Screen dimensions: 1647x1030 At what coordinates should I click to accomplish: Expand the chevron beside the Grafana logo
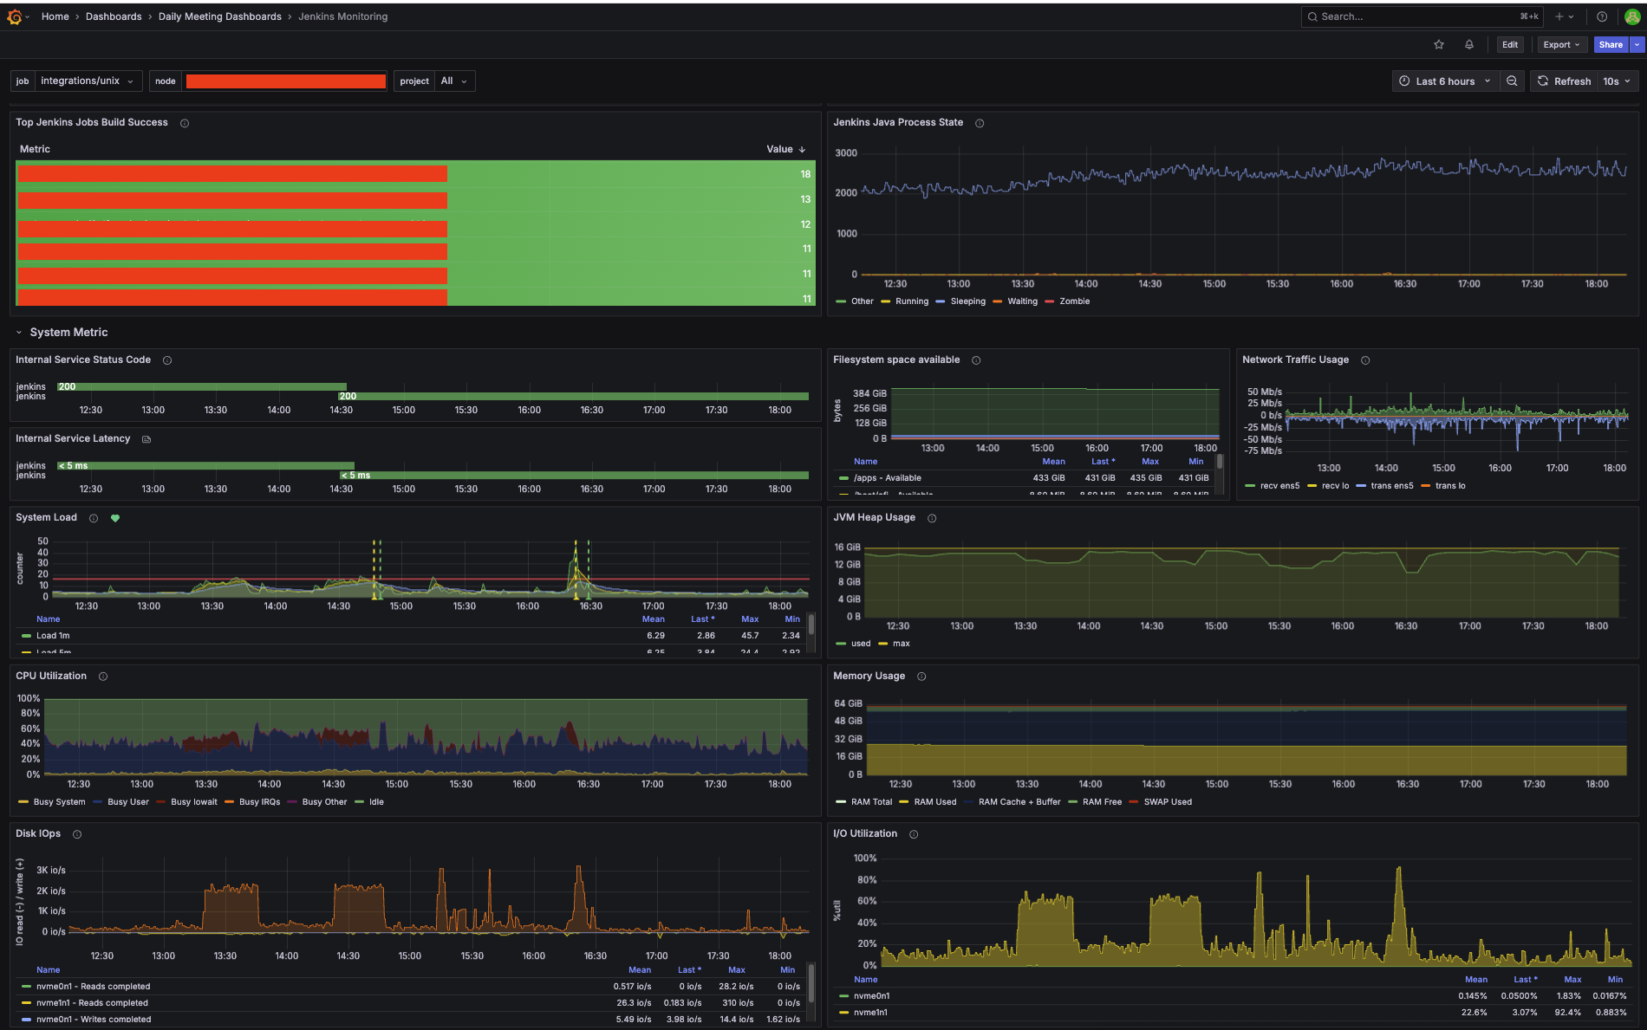point(28,16)
